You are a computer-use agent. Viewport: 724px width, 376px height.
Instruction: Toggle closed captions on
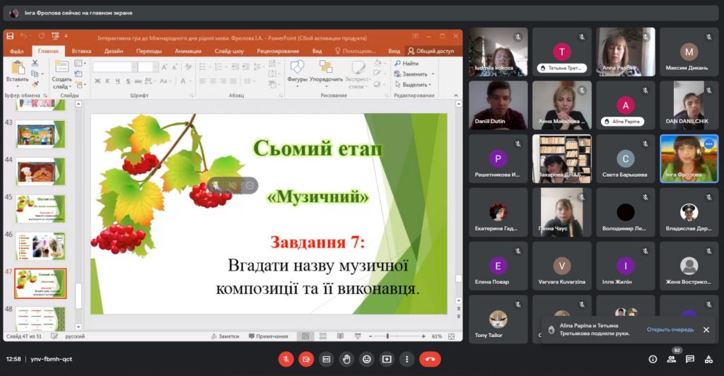[x=326, y=359]
